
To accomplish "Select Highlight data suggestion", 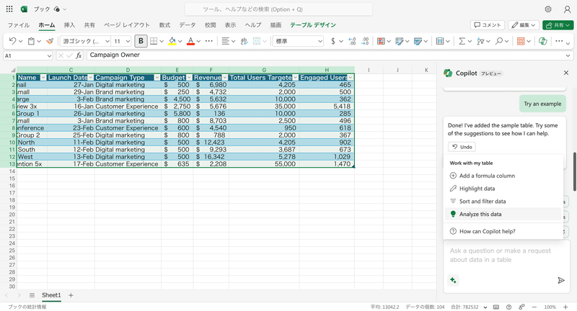I will pos(503,189).
